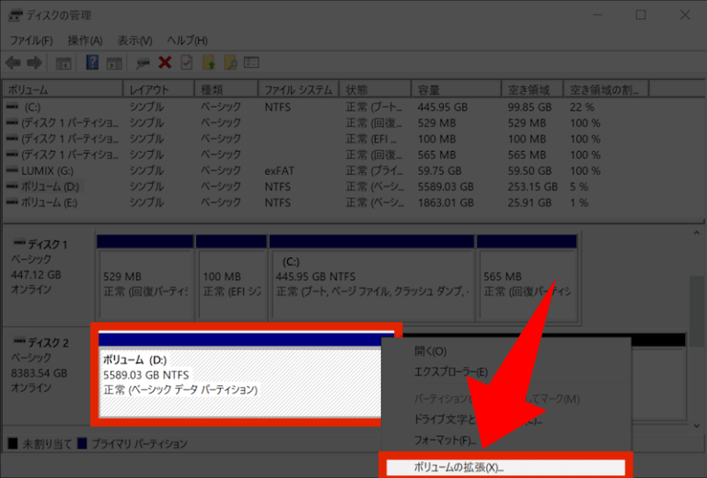707x478 pixels.
Task: Click the black 未割り当て legend swatch
Action: (x=13, y=443)
